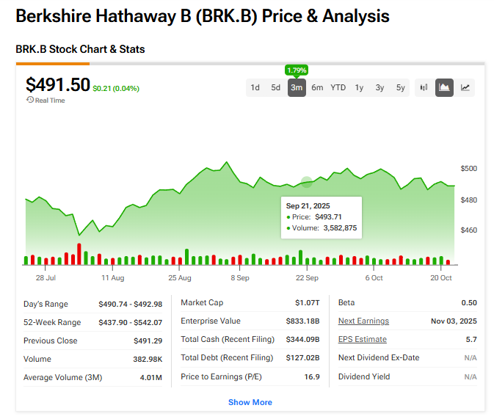Select the 1d time range
Image resolution: width=494 pixels, height=419 pixels.
255,87
